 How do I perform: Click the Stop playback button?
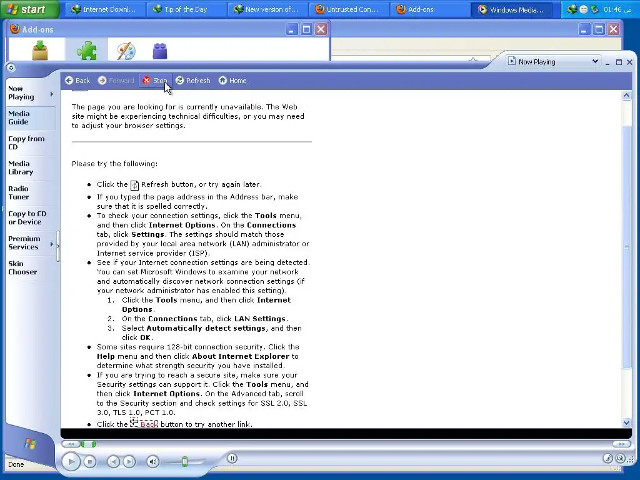coord(90,462)
